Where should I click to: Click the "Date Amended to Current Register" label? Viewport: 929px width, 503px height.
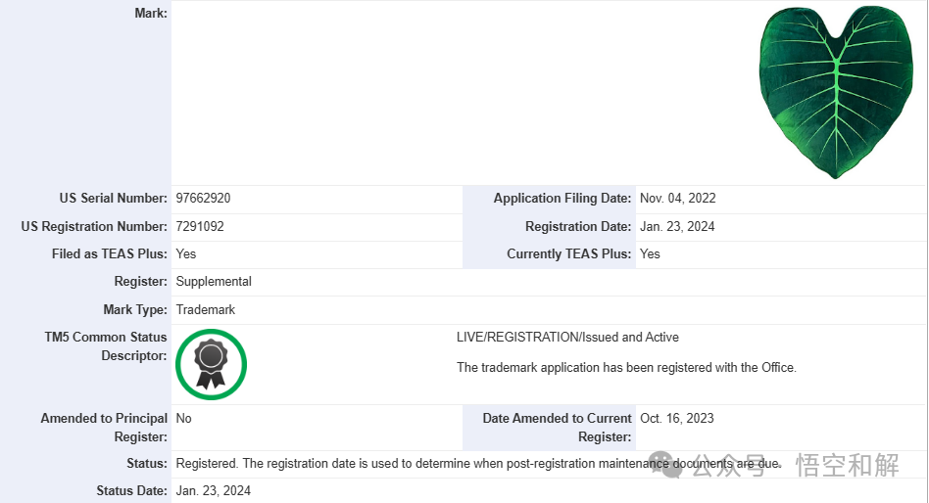coord(557,428)
